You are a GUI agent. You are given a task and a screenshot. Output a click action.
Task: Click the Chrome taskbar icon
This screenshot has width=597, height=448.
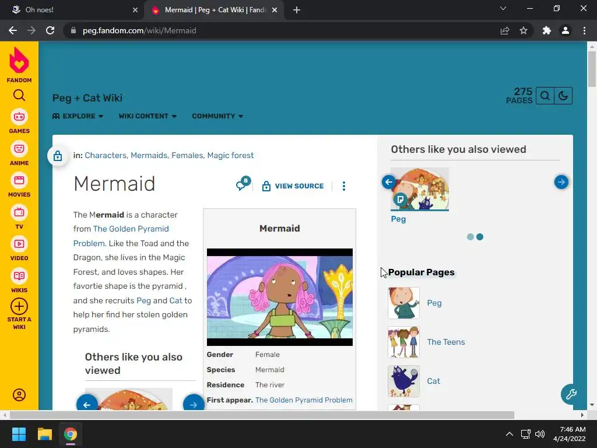point(70,434)
